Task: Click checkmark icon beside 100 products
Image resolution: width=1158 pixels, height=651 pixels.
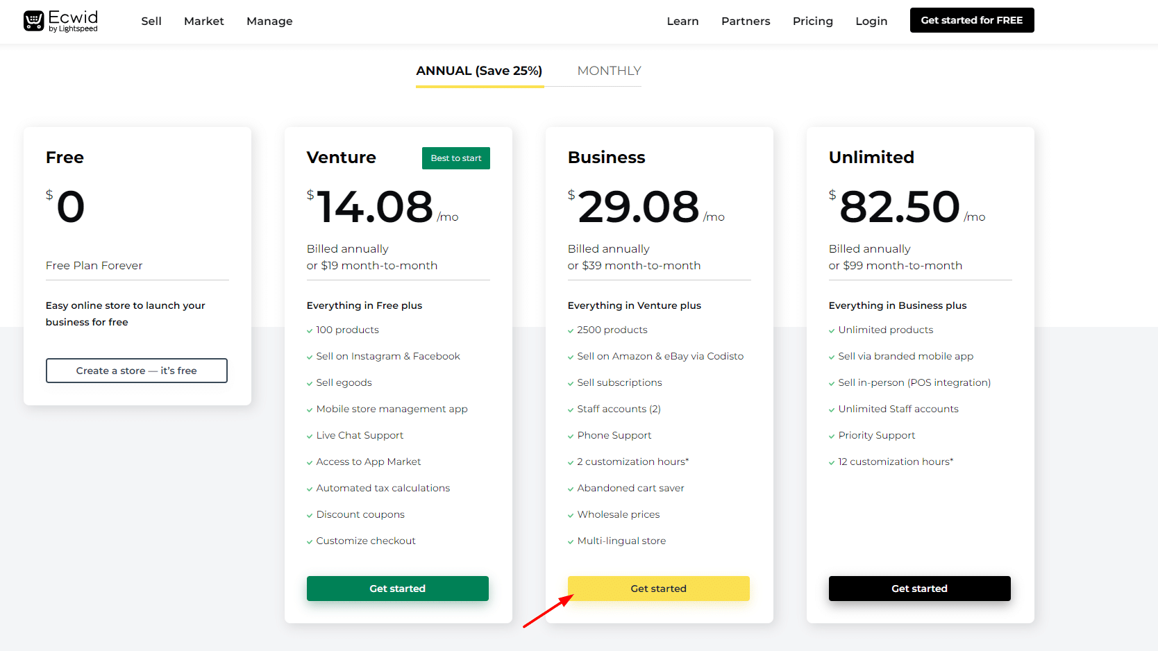Action: pos(310,331)
